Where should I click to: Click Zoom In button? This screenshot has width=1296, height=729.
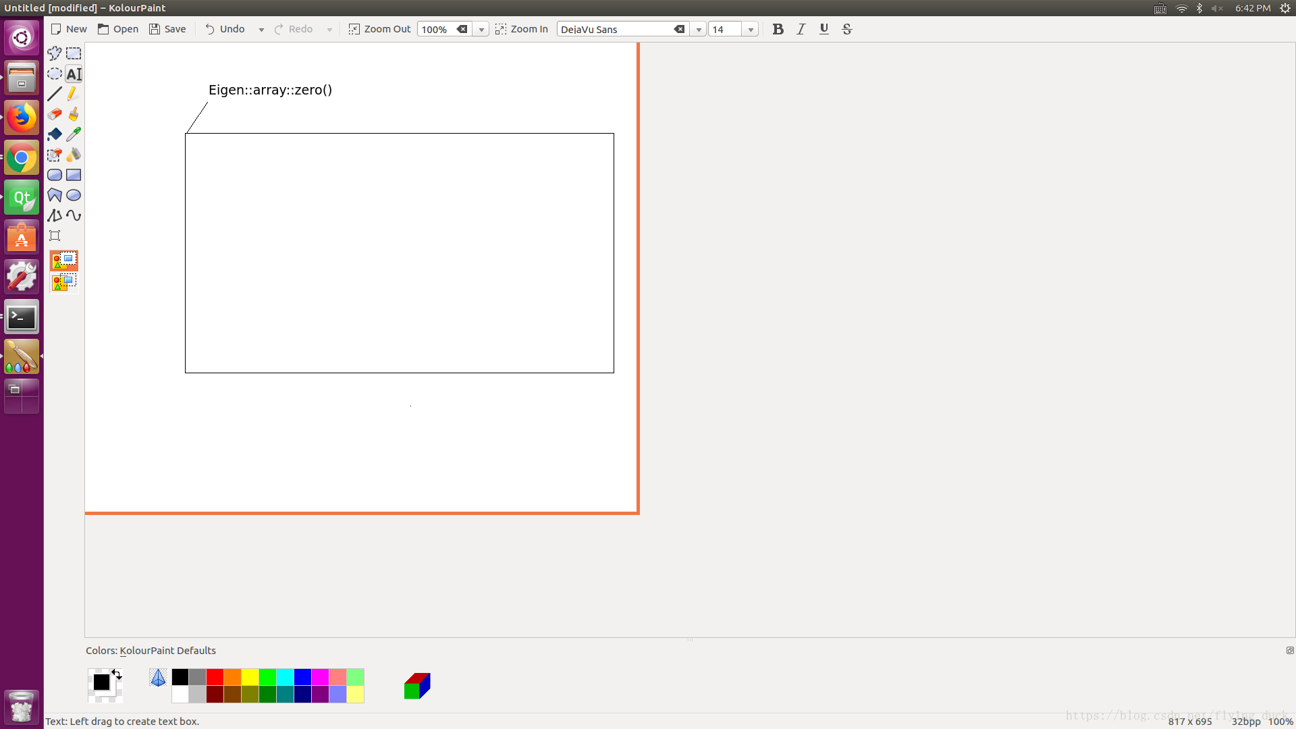[x=521, y=29]
